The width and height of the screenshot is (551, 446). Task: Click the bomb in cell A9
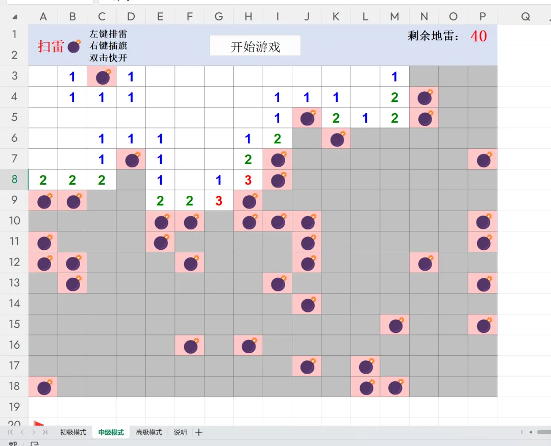pos(44,201)
